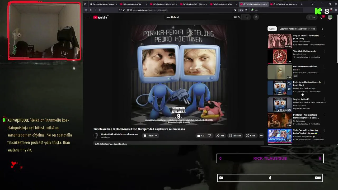Image resolution: width=338 pixels, height=190 pixels.
Task: Open the Verka Serduchka - Dancing Lasha Tumbai title
Action: pos(306,132)
